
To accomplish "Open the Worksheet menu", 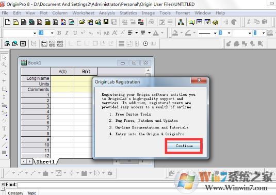I will pos(83,13).
